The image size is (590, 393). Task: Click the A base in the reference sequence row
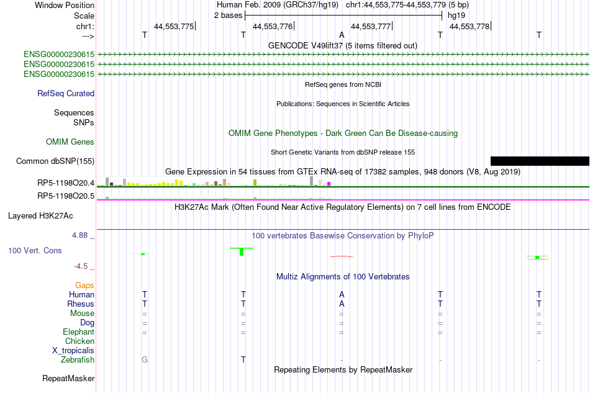342,35
